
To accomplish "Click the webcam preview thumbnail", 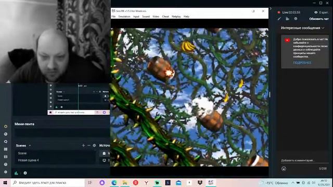I will pos(55,42).
